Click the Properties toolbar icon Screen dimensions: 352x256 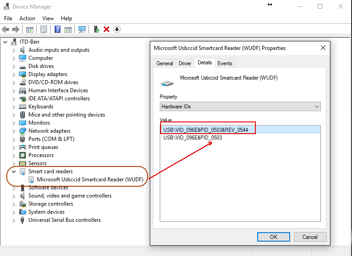43,29
